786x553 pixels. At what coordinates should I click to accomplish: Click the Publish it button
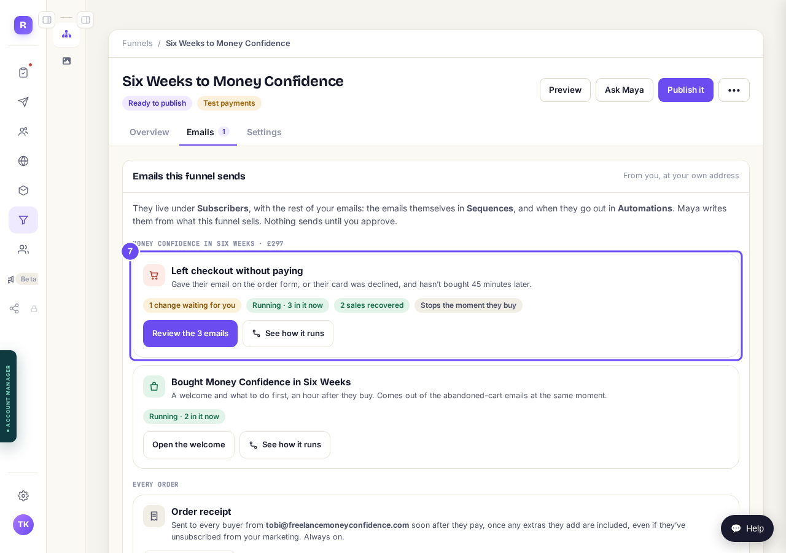[686, 90]
